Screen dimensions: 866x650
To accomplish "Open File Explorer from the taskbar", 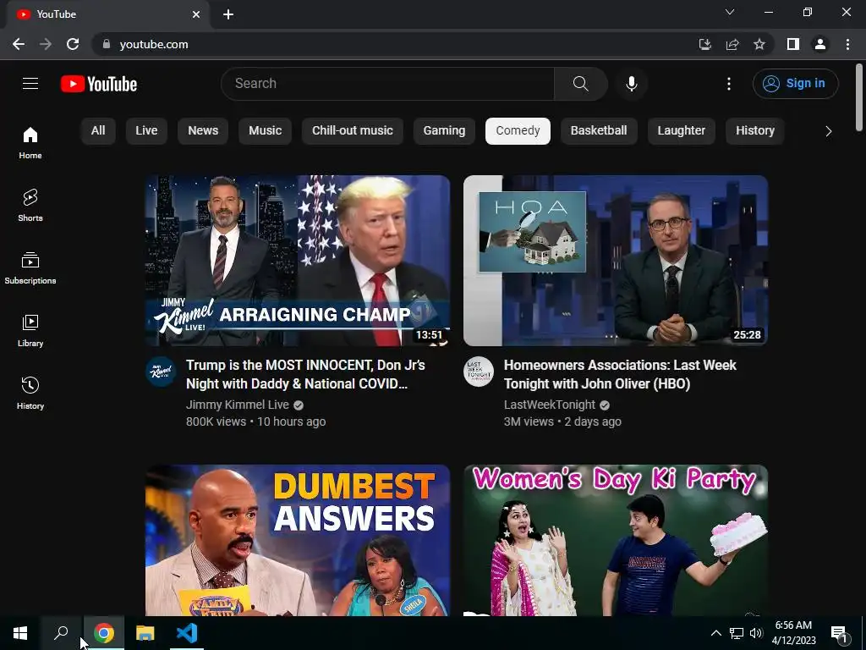I will tap(145, 633).
